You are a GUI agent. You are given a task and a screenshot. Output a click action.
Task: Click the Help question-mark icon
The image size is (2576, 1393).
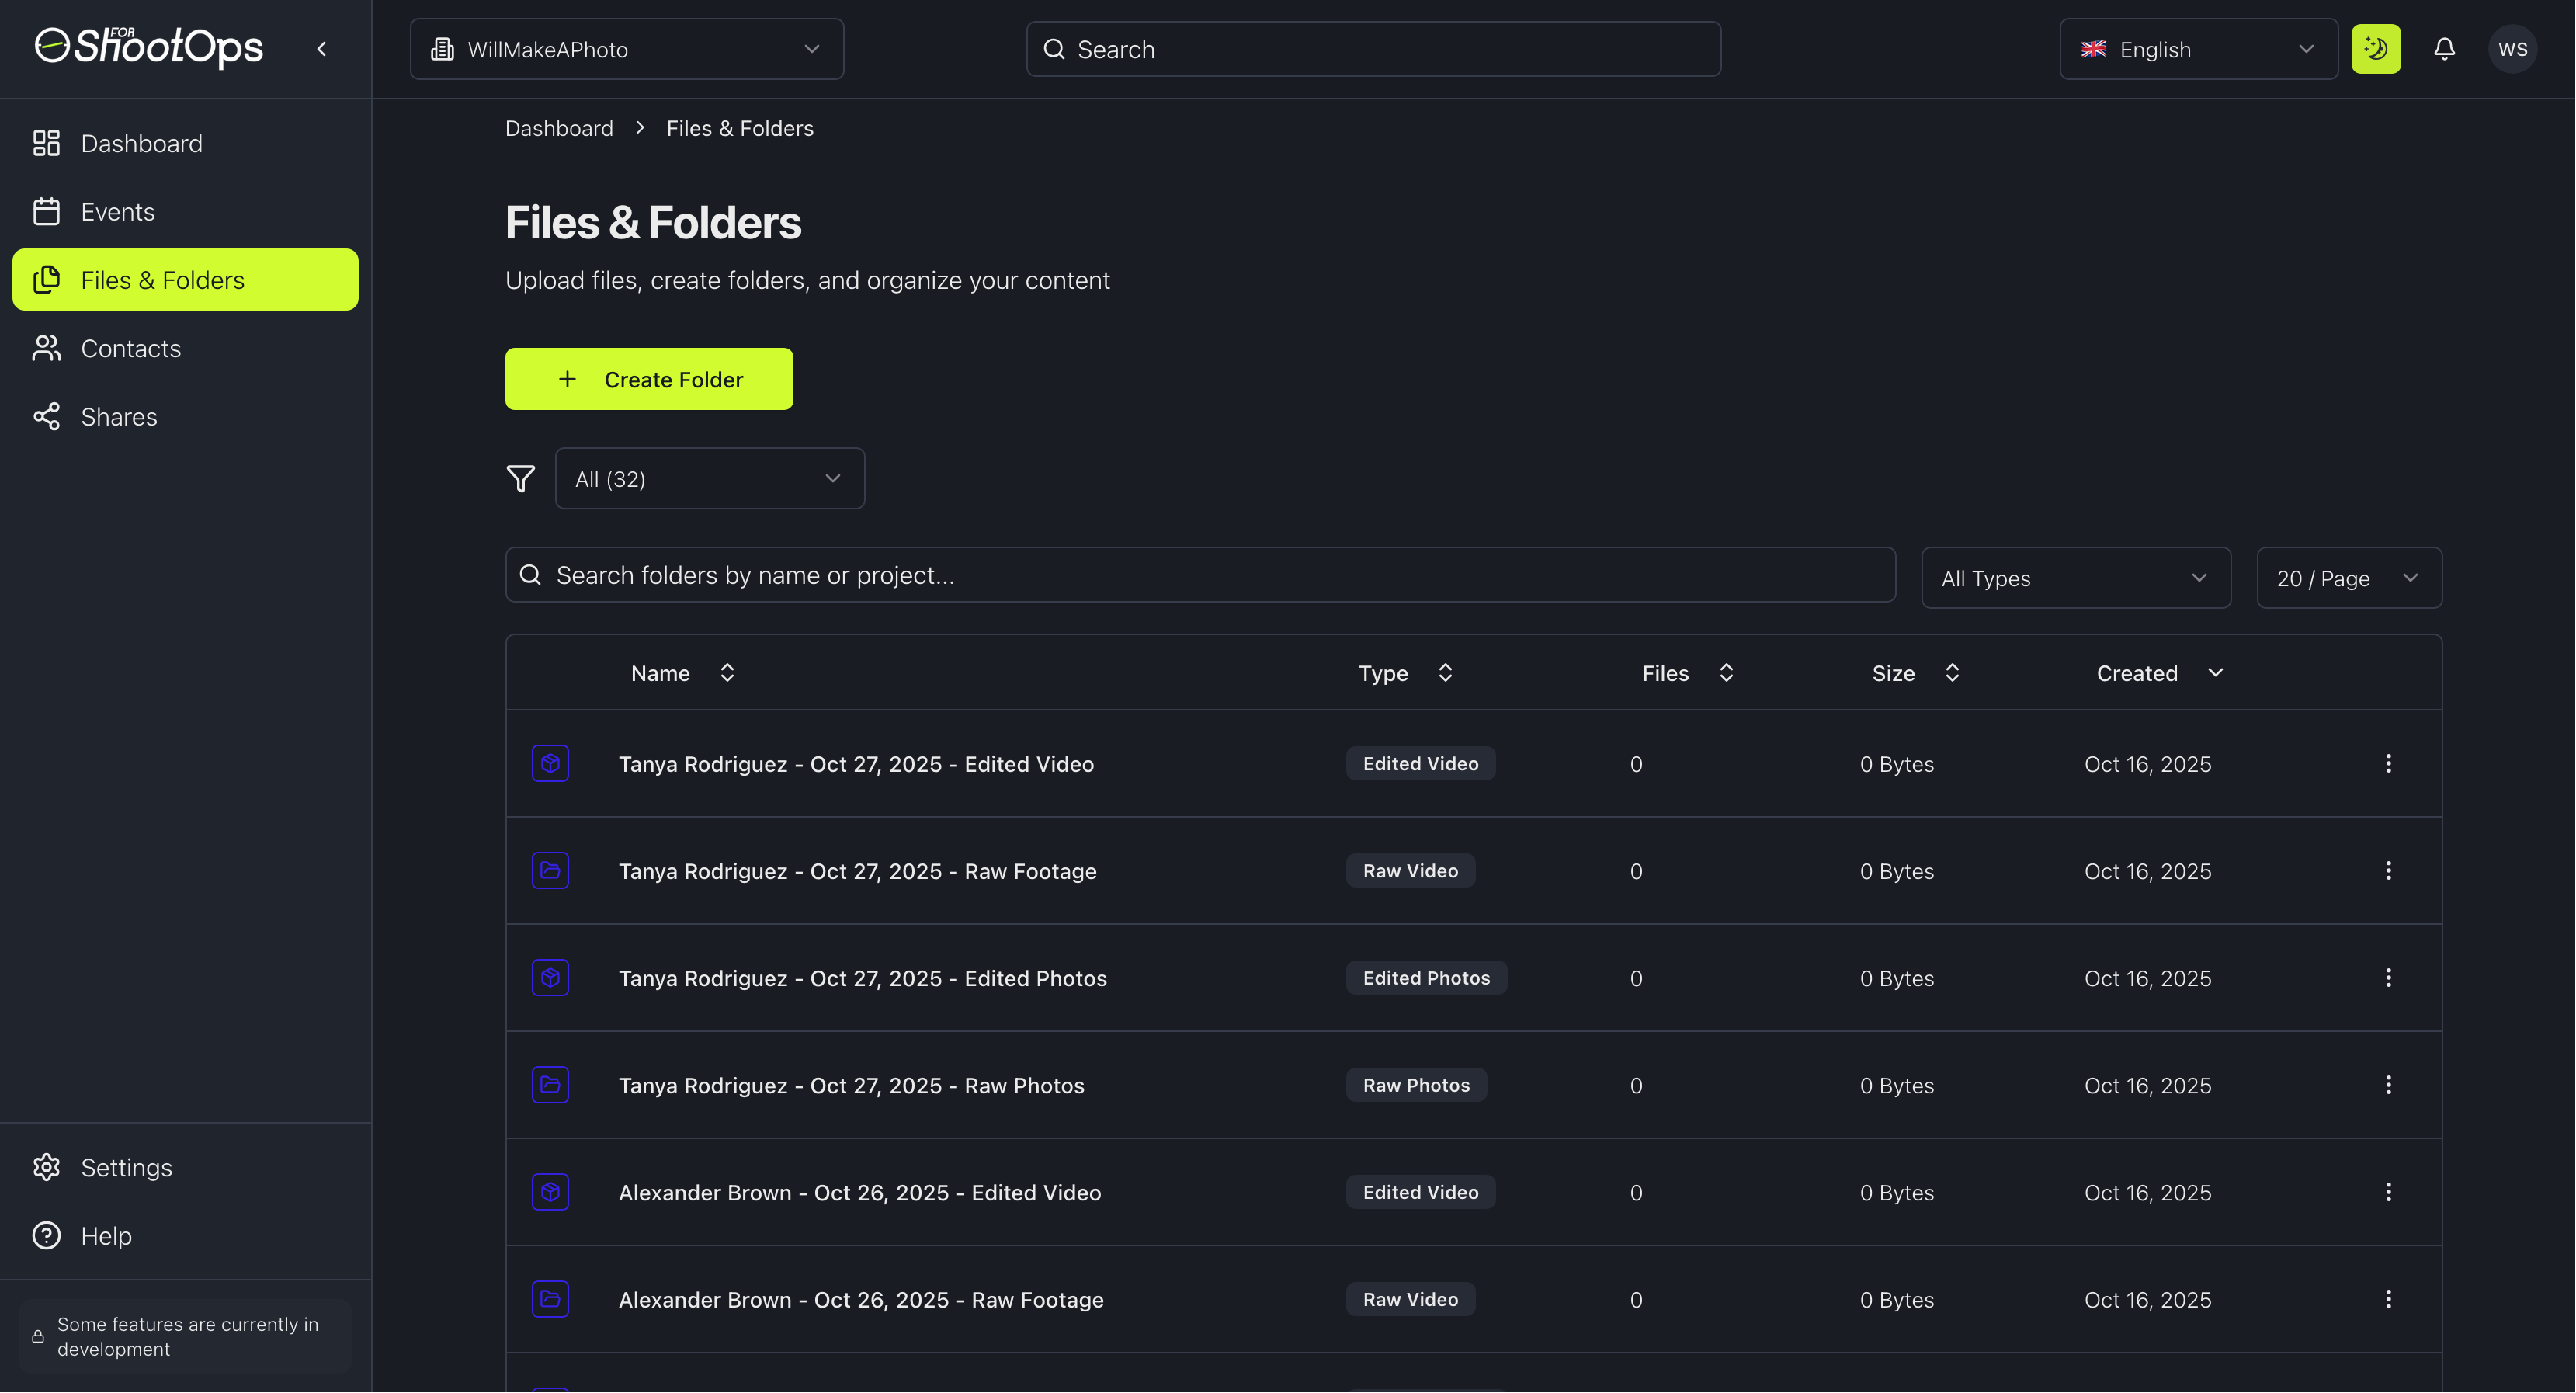(47, 1235)
